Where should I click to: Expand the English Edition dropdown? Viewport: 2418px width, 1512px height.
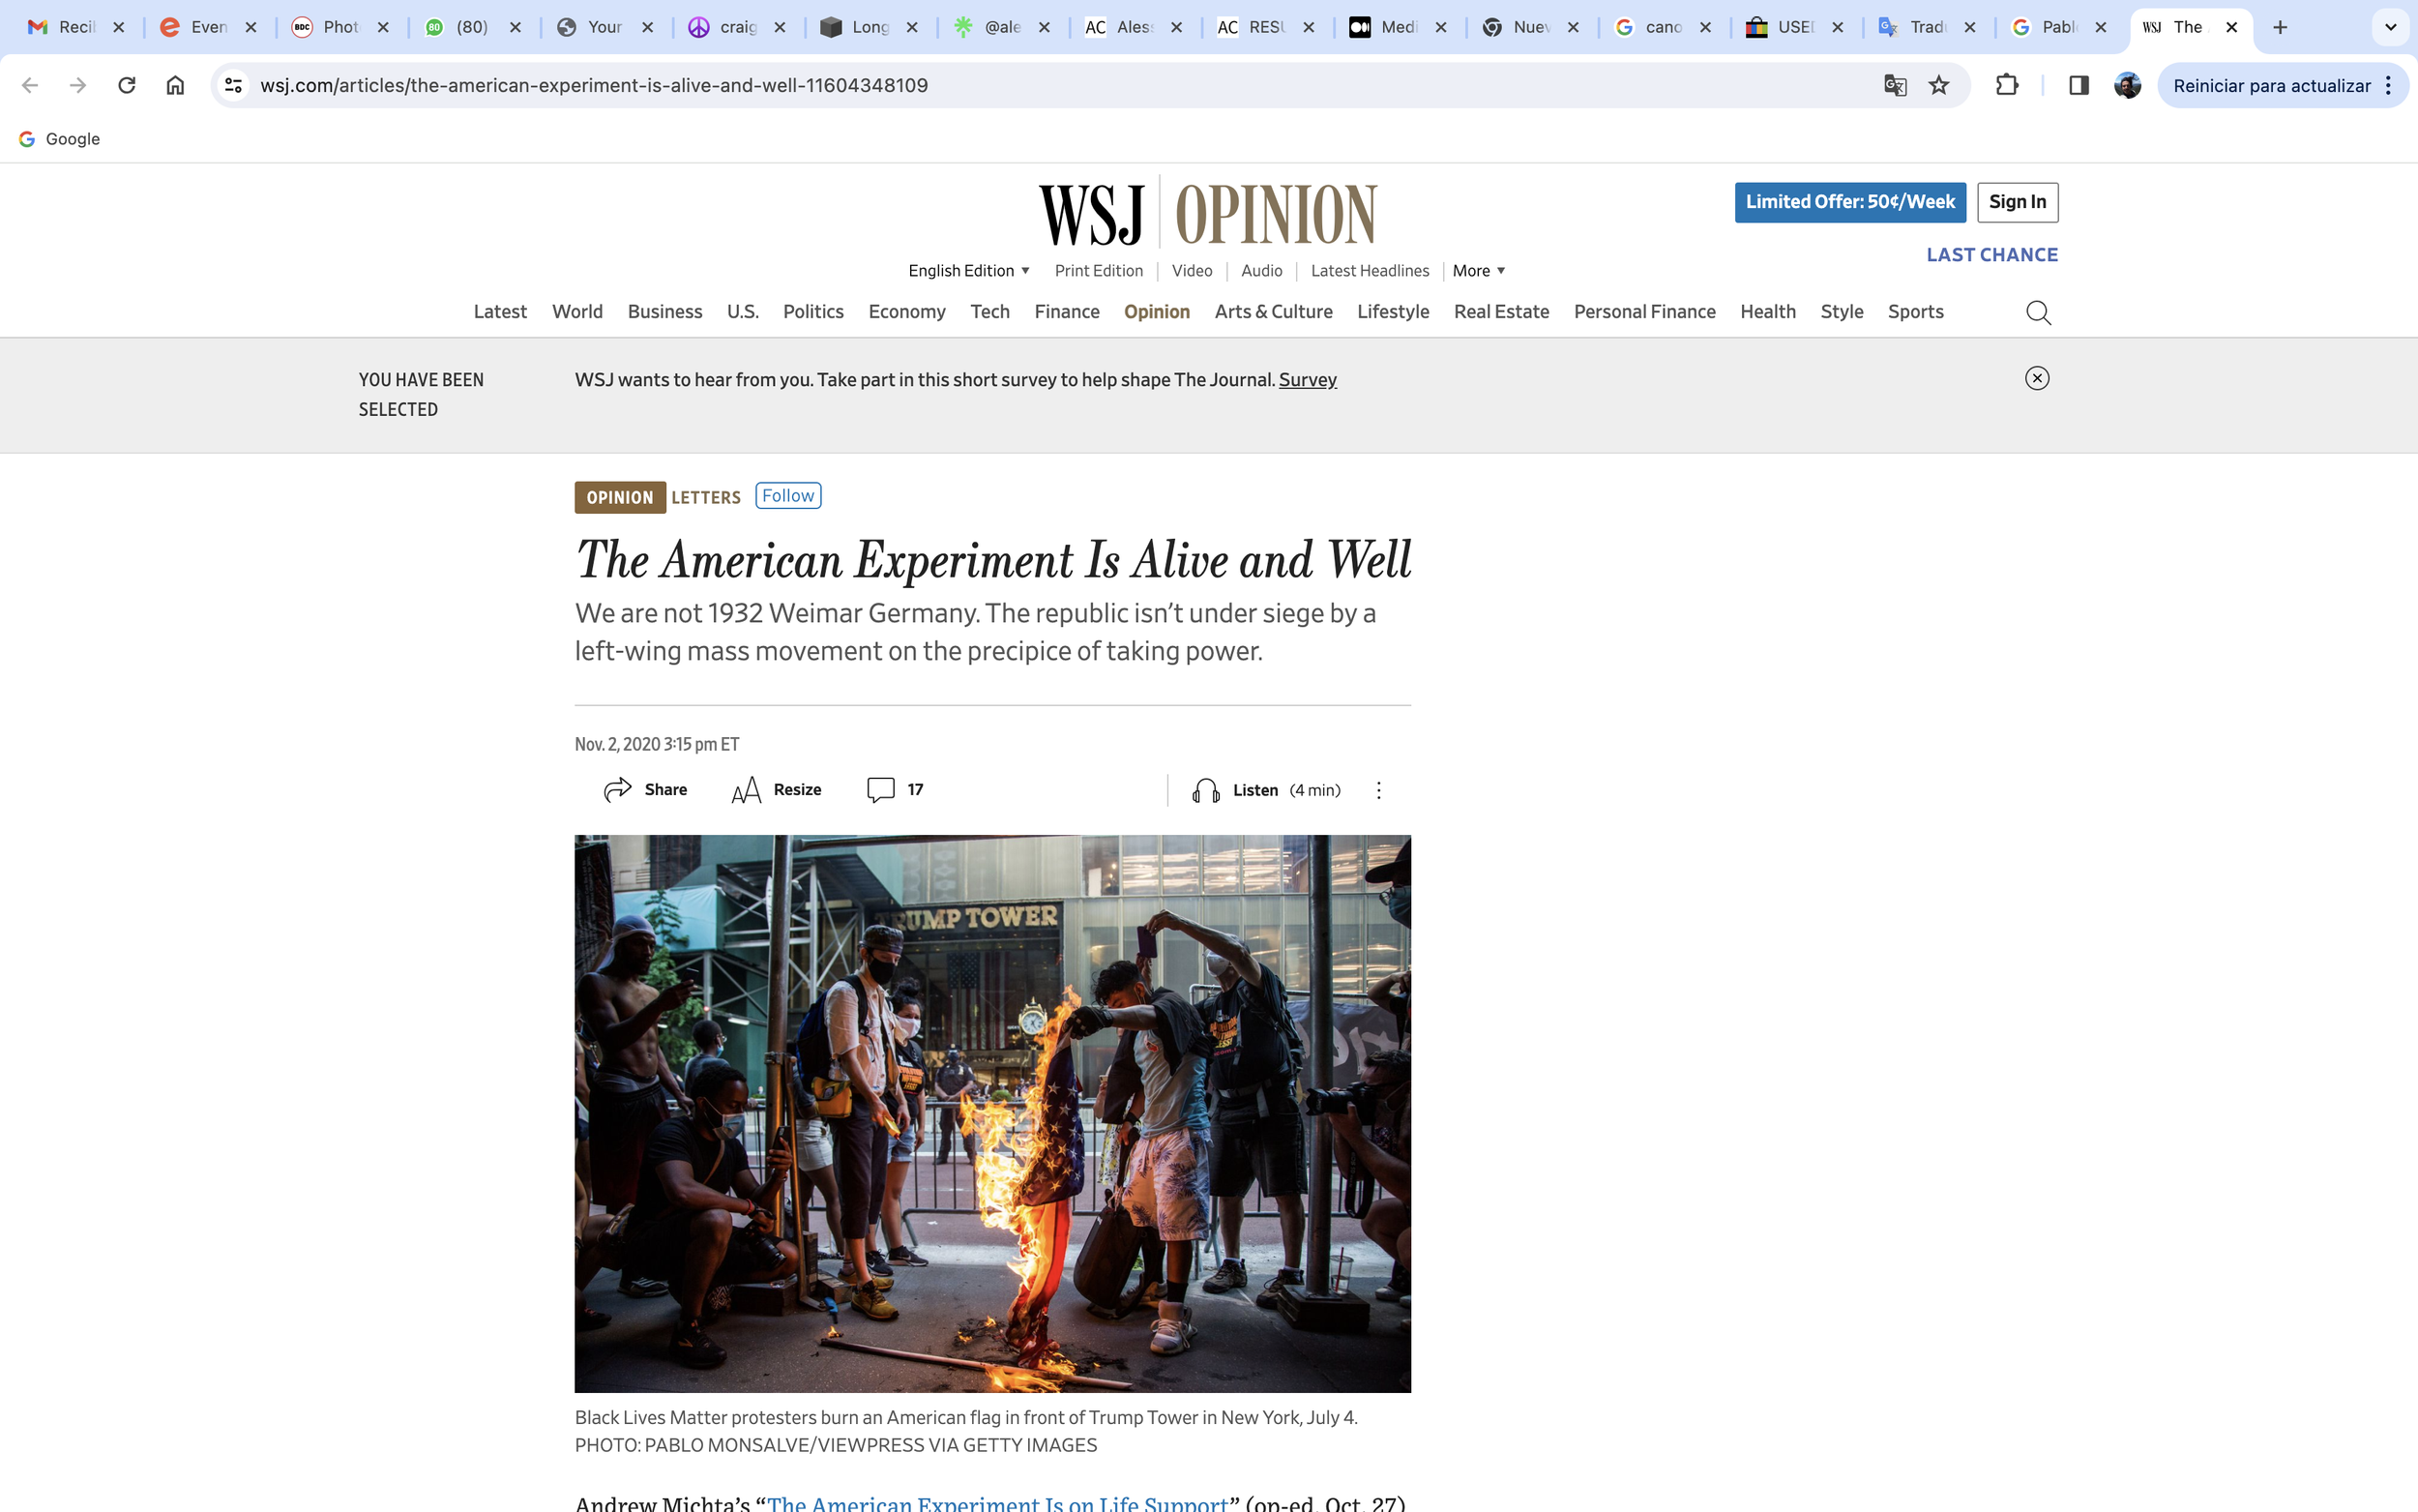tap(967, 271)
